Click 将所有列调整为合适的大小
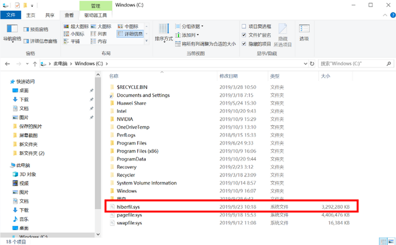 click(205, 44)
